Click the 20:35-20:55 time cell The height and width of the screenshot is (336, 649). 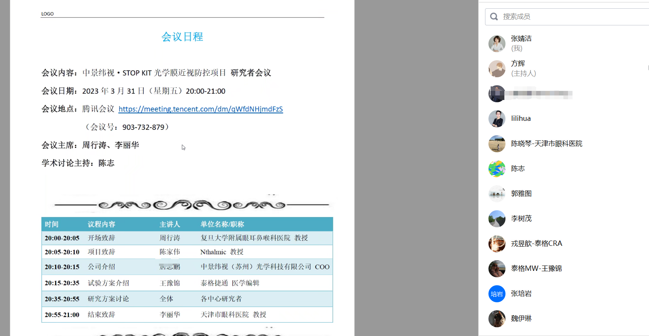tap(62, 299)
